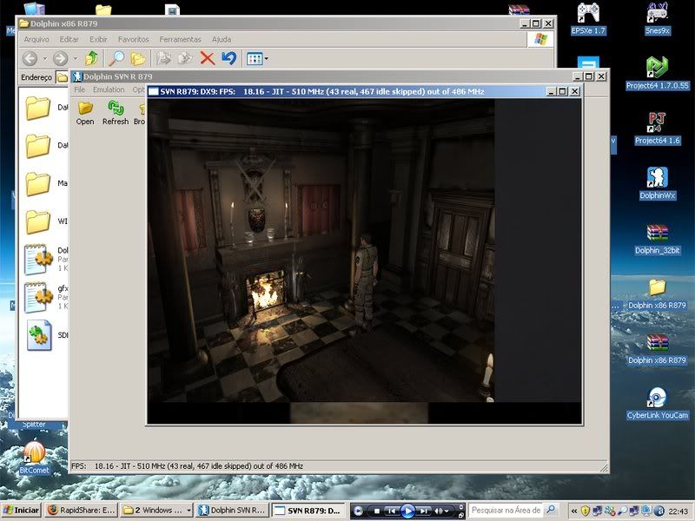Skip to previous track in taskbar player
Image resolution: width=695 pixels, height=521 pixels.
(392, 511)
